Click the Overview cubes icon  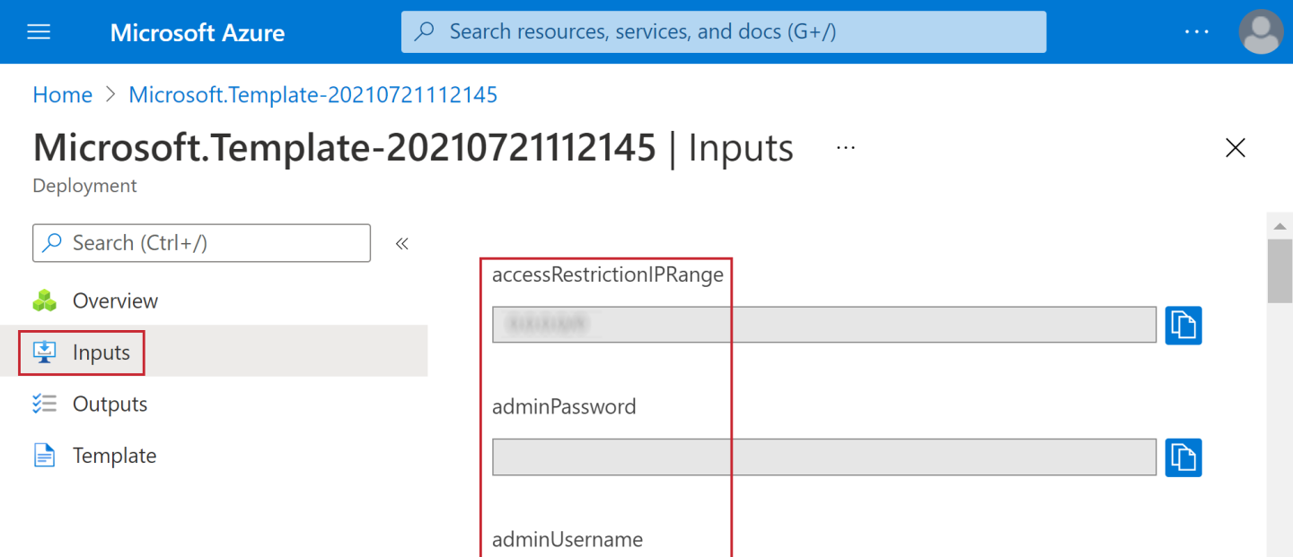pos(45,301)
